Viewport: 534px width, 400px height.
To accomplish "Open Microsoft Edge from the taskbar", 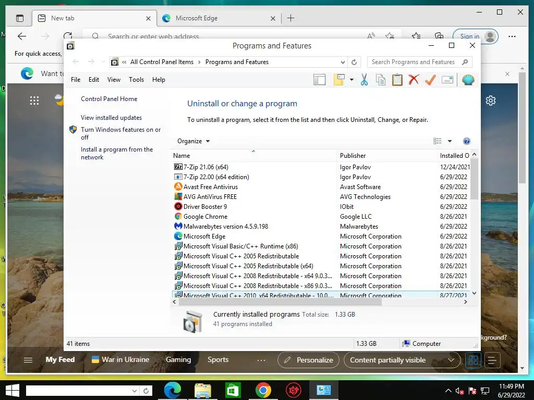I will pos(172,390).
